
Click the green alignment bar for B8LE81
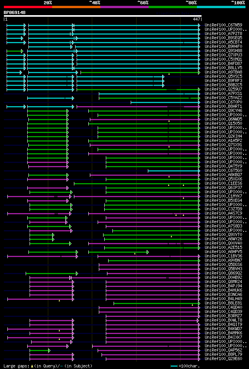[157, 303]
